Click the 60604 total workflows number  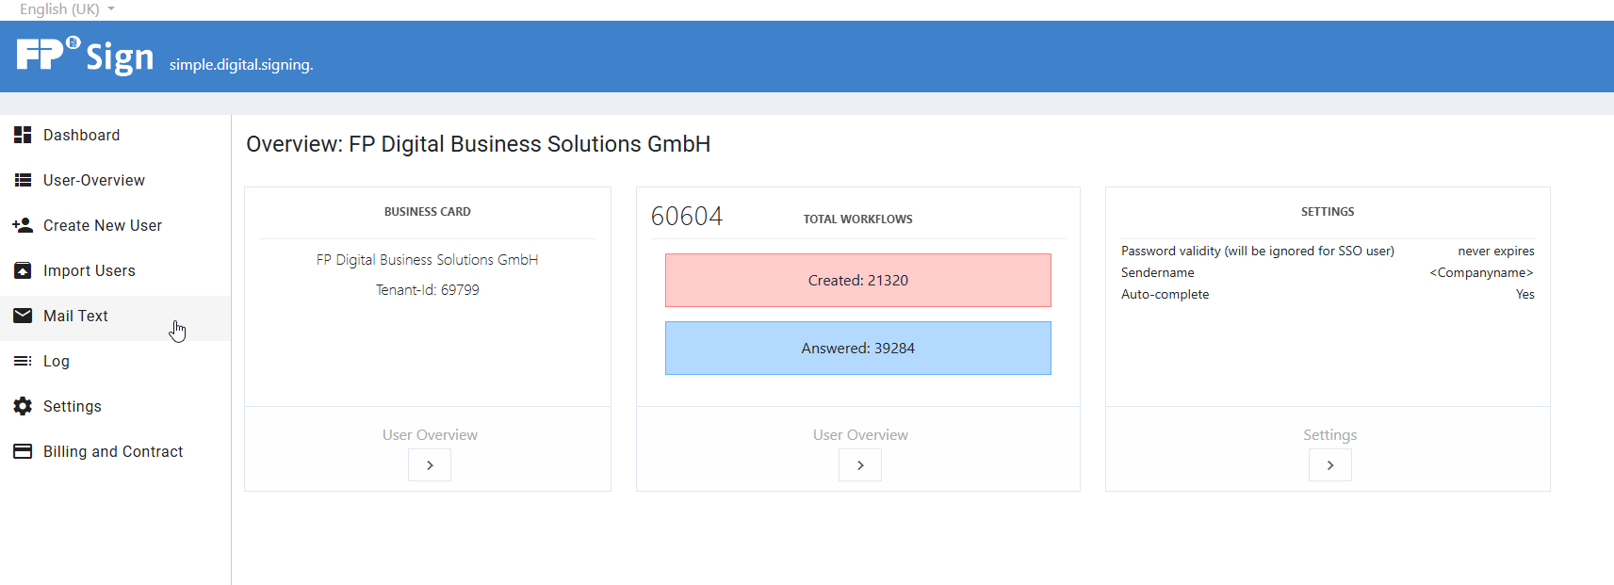point(687,217)
